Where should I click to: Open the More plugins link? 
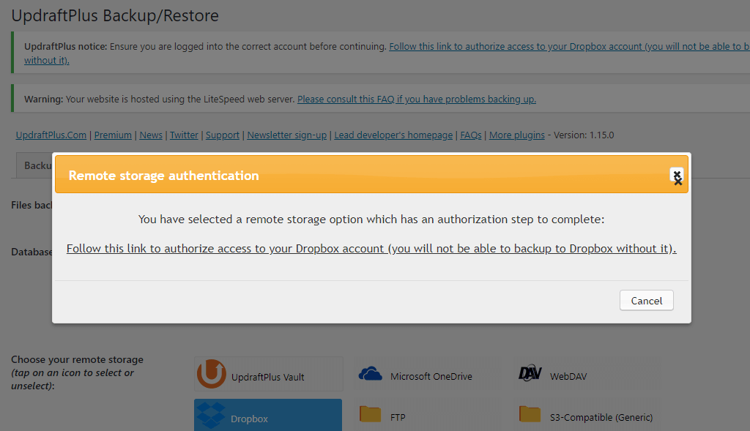(516, 135)
